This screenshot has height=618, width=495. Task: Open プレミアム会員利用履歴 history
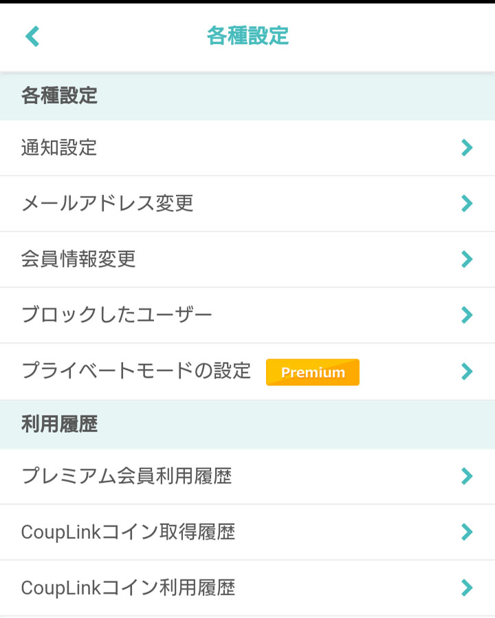pyautogui.click(x=247, y=476)
